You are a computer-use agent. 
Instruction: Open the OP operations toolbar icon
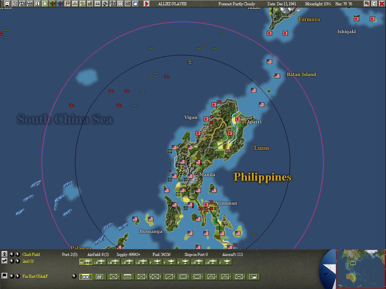click(120, 3)
